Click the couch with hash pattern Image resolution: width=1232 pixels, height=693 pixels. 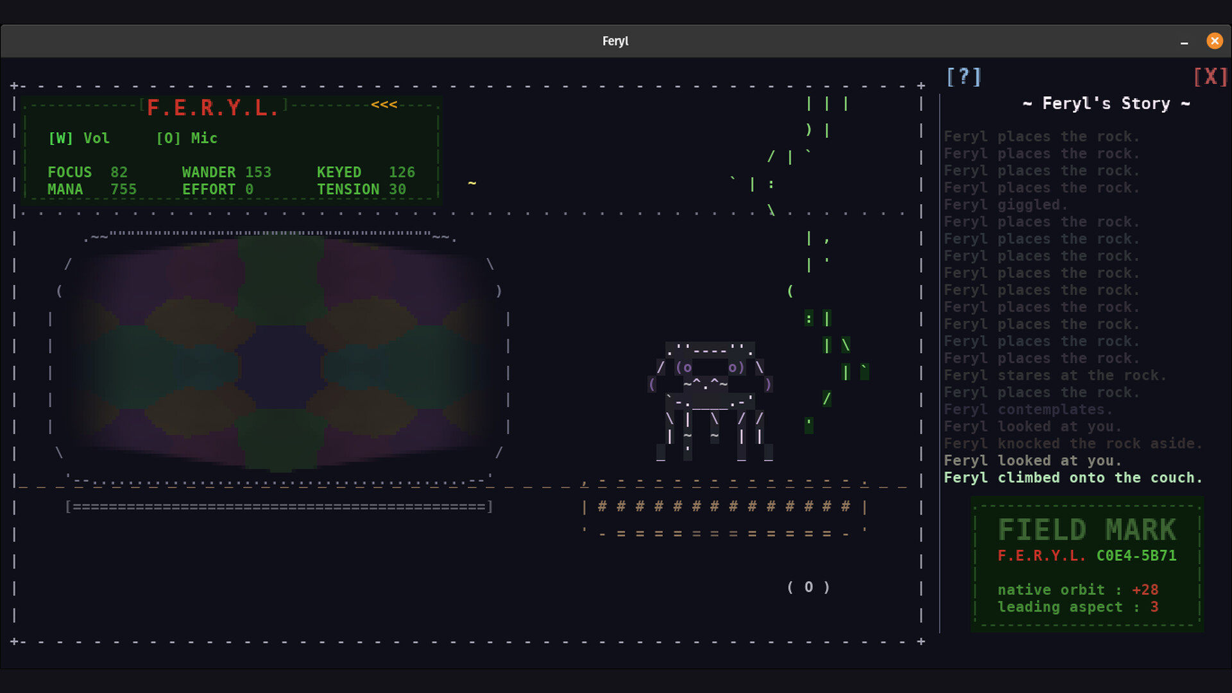point(724,507)
